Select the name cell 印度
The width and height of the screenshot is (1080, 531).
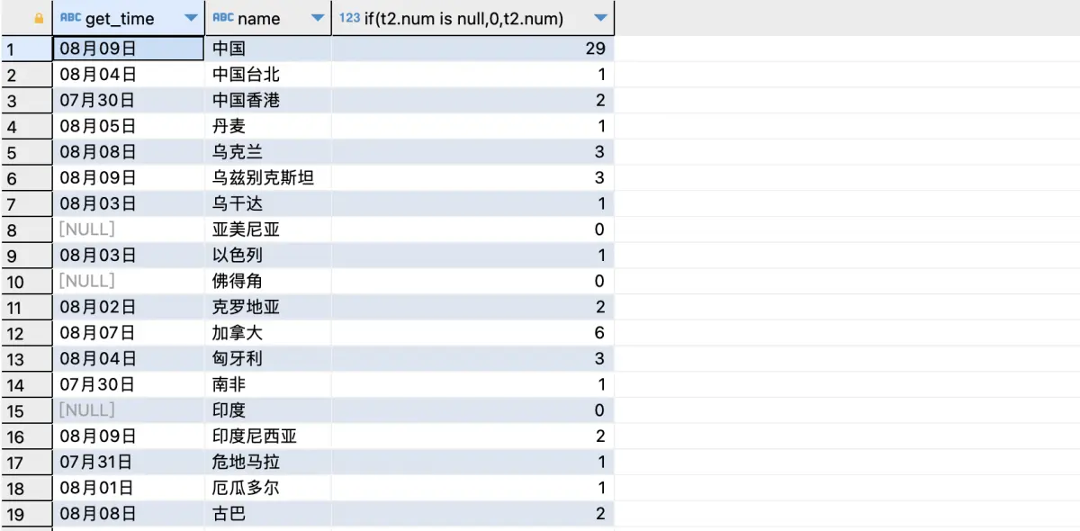click(x=268, y=410)
